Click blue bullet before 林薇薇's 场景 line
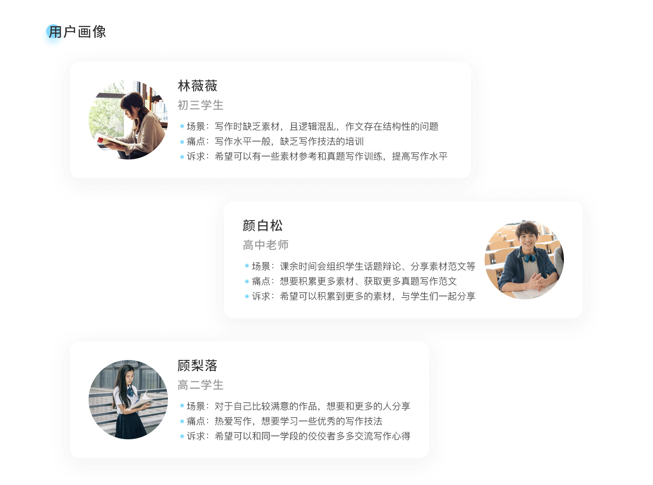Viewport: 653px width, 485px height. coord(182,126)
